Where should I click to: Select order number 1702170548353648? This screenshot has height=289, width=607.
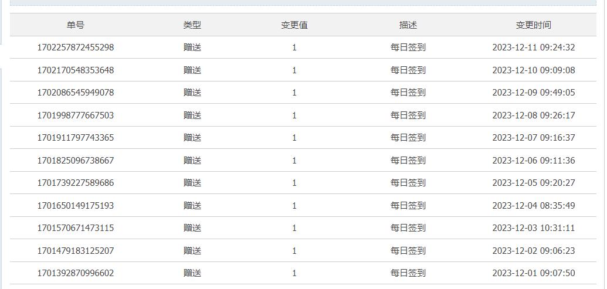pyautogui.click(x=76, y=70)
